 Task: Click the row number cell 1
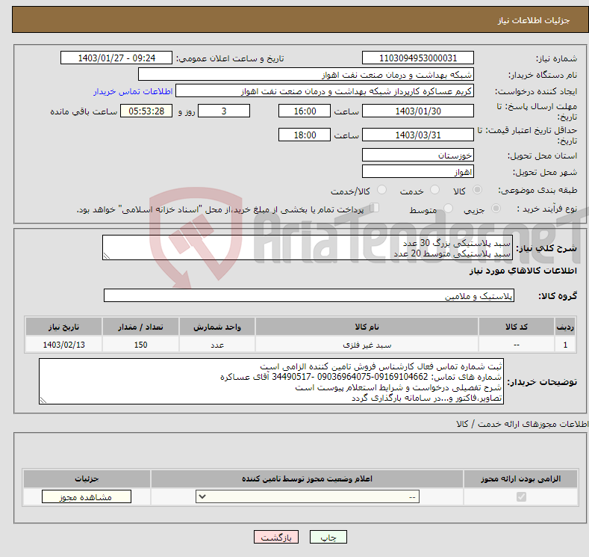point(565,345)
